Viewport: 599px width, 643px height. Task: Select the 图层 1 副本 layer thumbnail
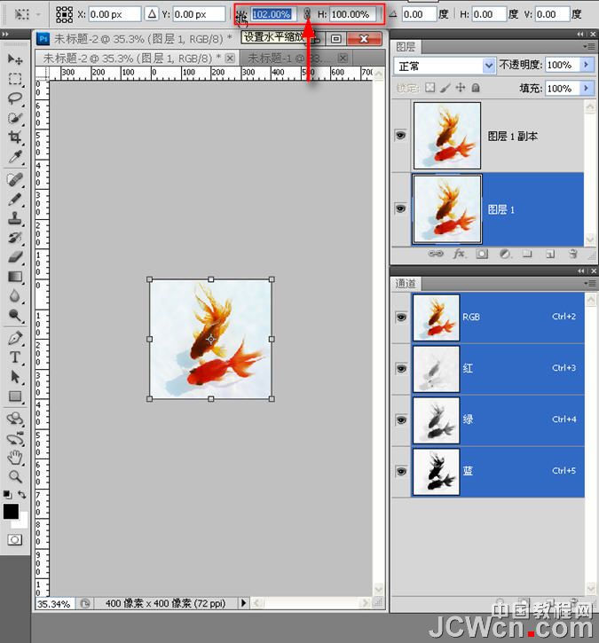click(447, 136)
